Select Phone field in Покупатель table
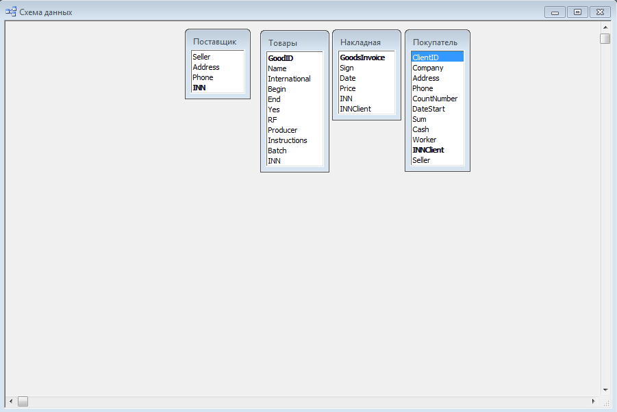 click(438, 88)
